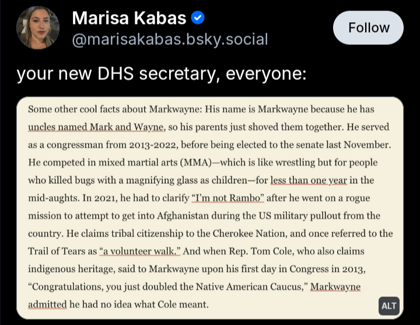Viewport: 420px width, 325px height.
Task: Open Marisa Kabas's profile avatar
Action: (38, 28)
